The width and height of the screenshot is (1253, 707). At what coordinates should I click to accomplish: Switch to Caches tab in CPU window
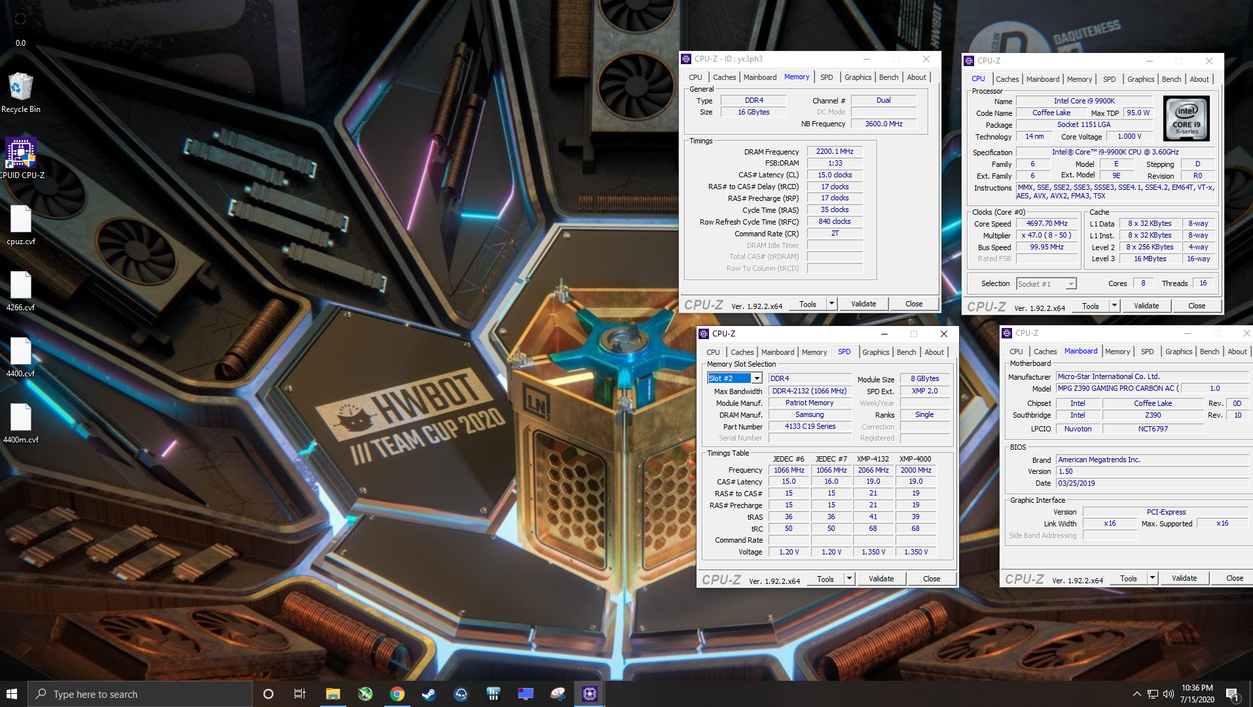[x=1007, y=79]
